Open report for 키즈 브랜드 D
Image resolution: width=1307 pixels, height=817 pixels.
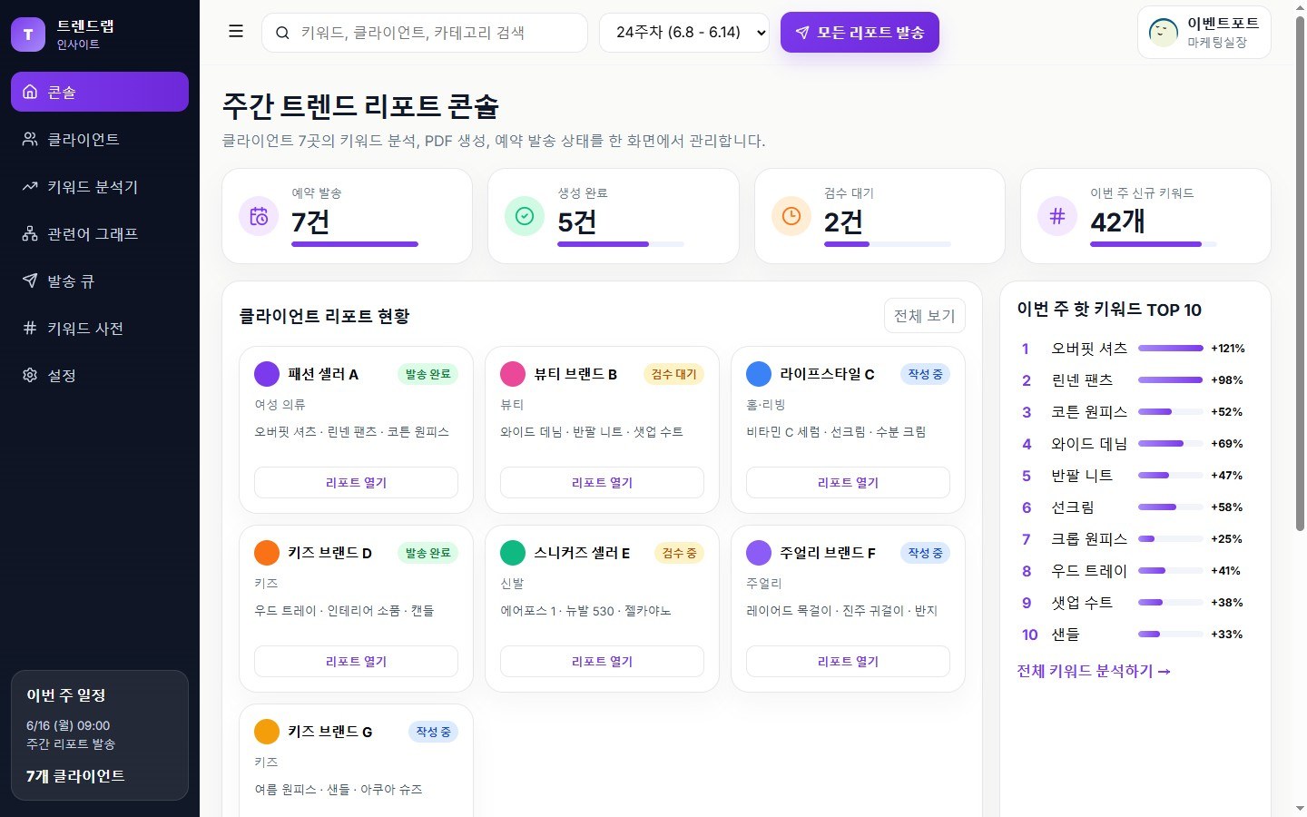[356, 662]
